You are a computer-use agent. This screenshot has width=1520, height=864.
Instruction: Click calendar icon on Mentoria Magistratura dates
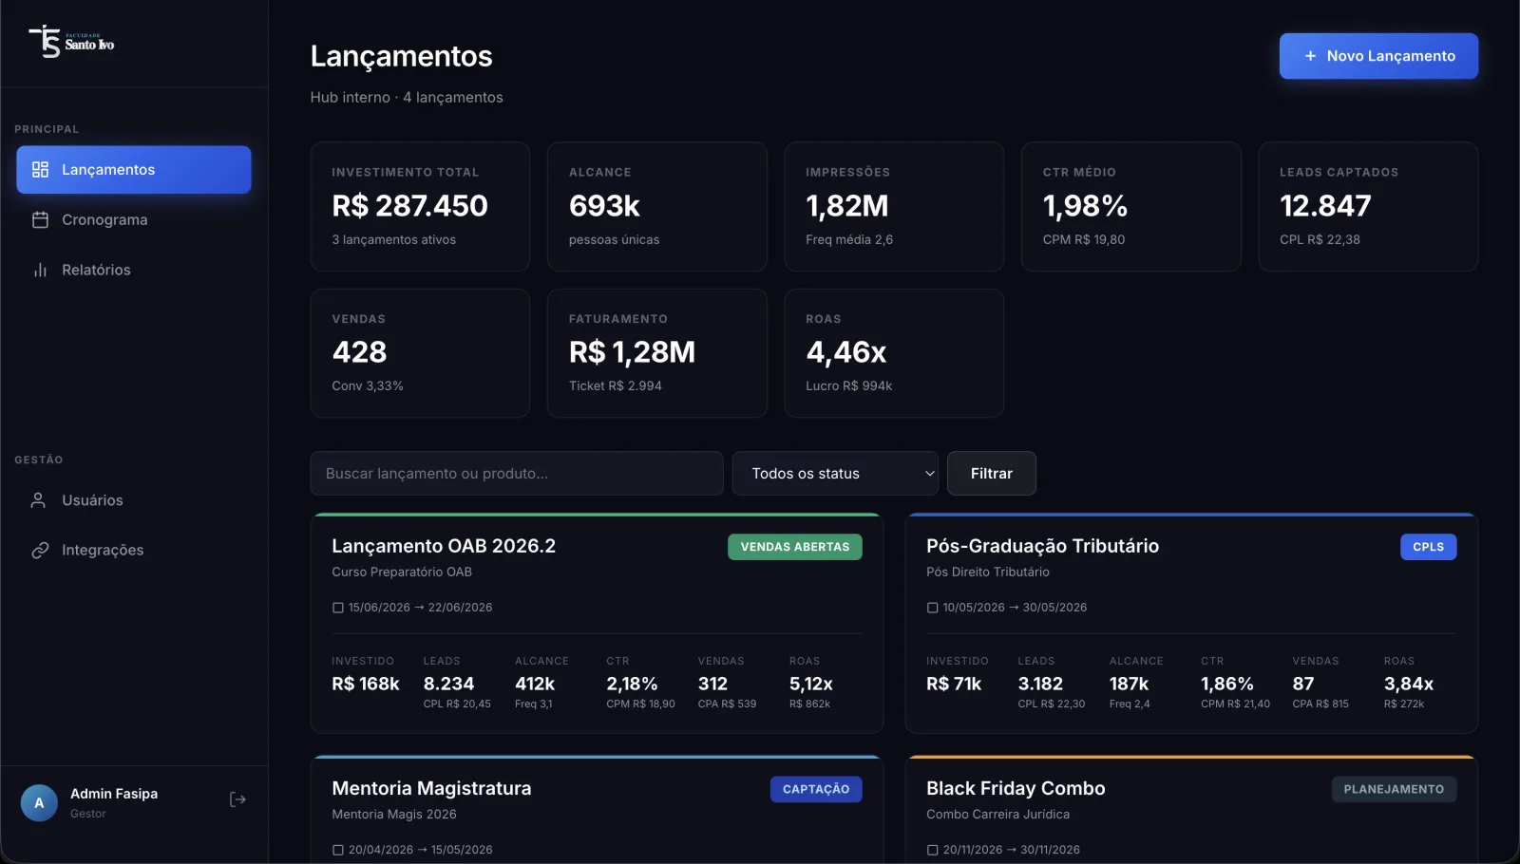click(x=337, y=850)
